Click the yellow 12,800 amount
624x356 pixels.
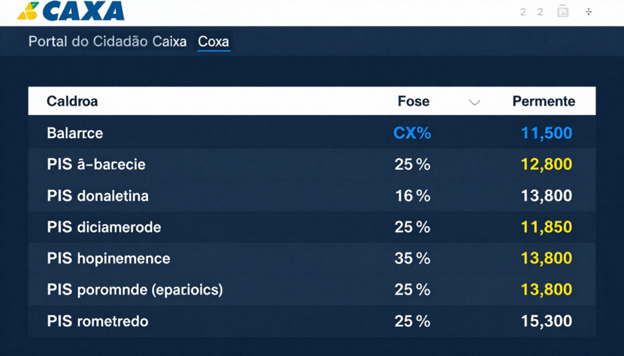547,164
